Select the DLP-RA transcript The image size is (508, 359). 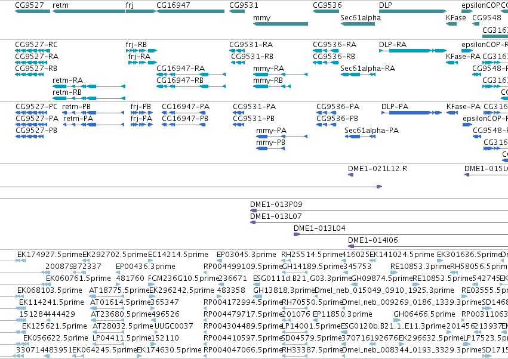click(412, 51)
